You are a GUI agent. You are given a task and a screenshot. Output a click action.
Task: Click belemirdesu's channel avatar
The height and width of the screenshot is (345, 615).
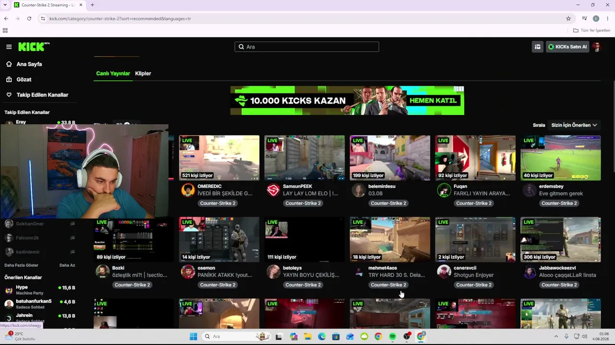point(358,190)
